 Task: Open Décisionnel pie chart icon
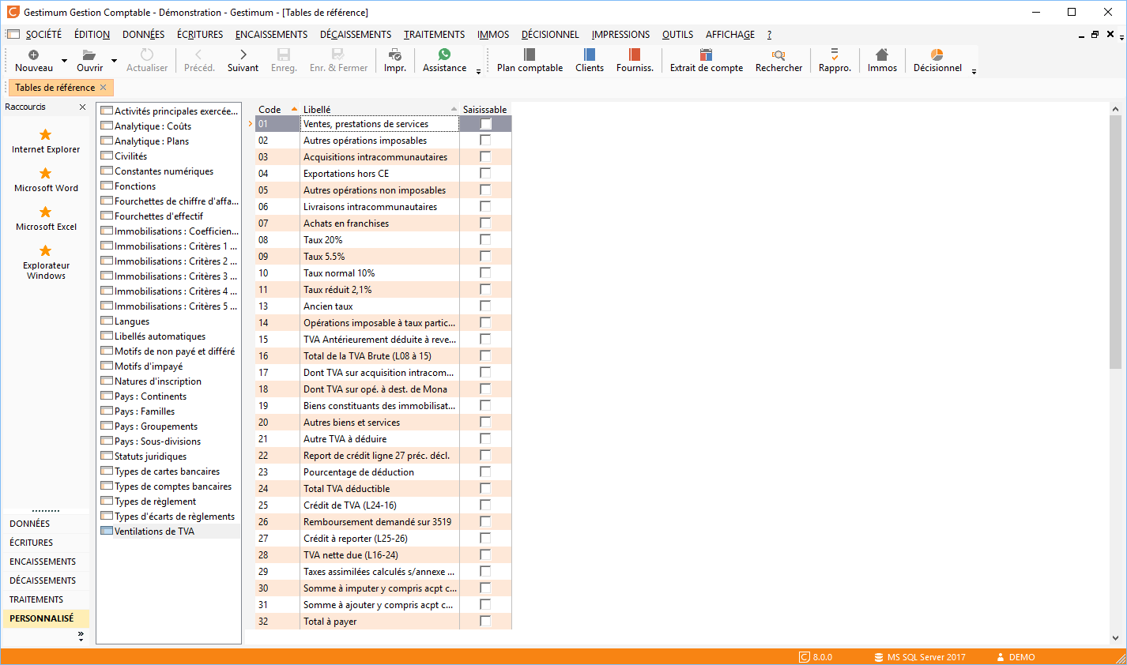(937, 54)
